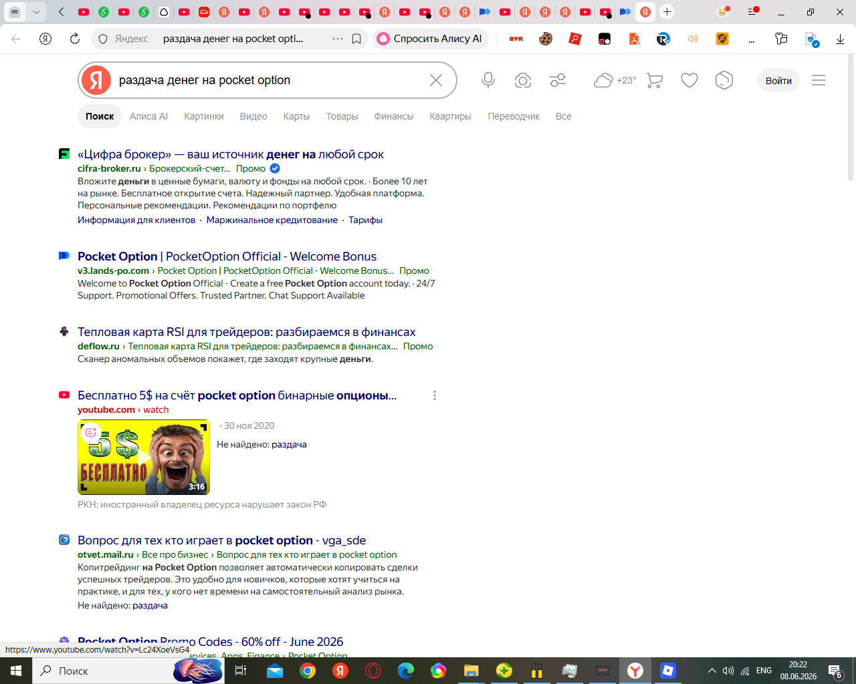Click the Войти login button
Image resolution: width=856 pixels, height=684 pixels.
point(778,80)
